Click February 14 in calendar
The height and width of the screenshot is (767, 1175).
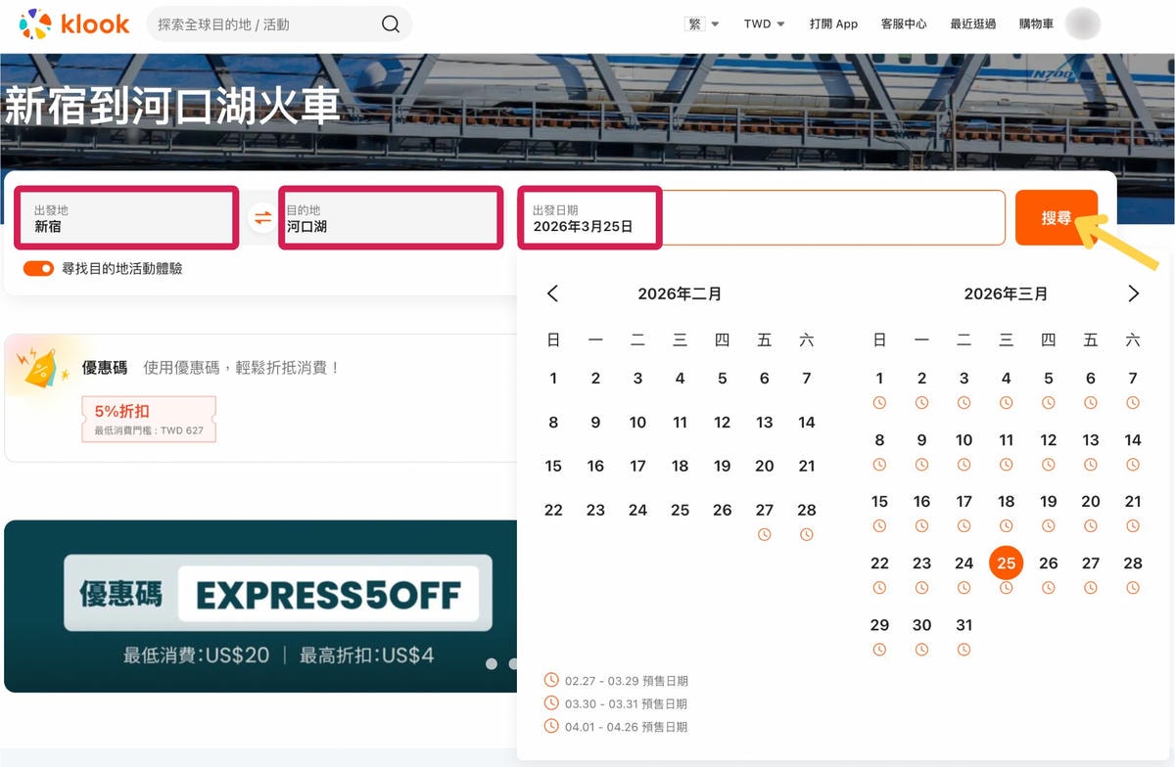(x=807, y=423)
